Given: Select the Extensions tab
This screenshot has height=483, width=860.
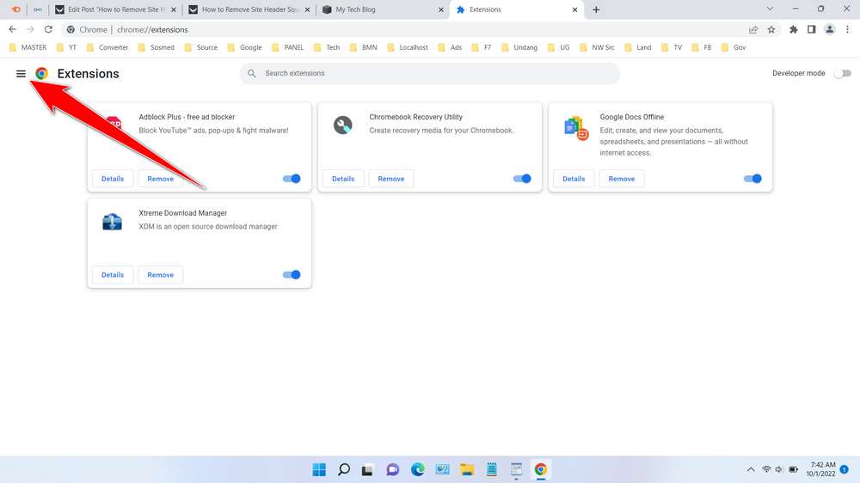Looking at the screenshot, I should coord(517,9).
